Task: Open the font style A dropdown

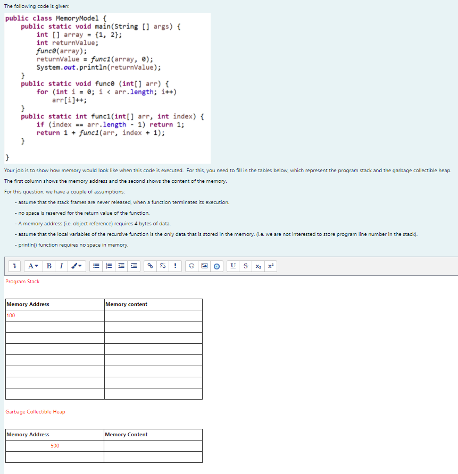Action: pyautogui.click(x=33, y=266)
